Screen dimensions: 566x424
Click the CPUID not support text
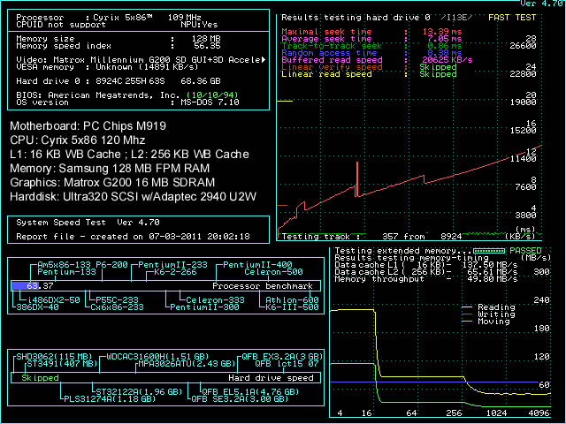[61, 25]
